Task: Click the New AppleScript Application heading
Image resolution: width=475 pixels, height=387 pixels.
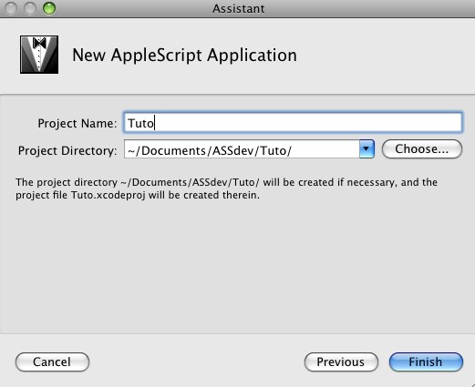Action: [184, 55]
